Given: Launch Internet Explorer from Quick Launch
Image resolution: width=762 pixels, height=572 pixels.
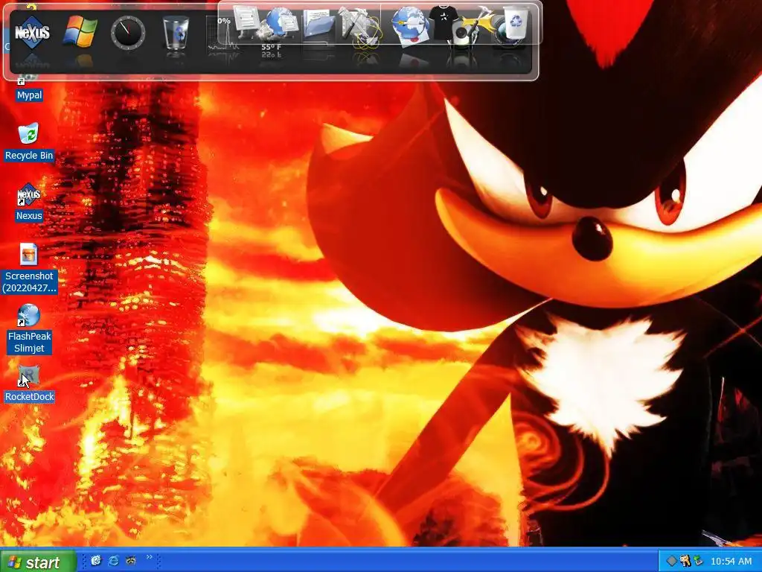Looking at the screenshot, I should [x=113, y=560].
